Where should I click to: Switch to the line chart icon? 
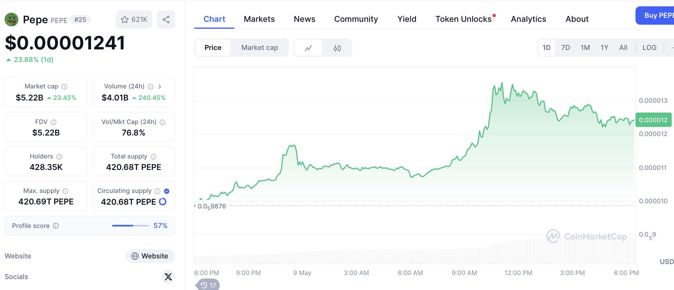click(308, 48)
